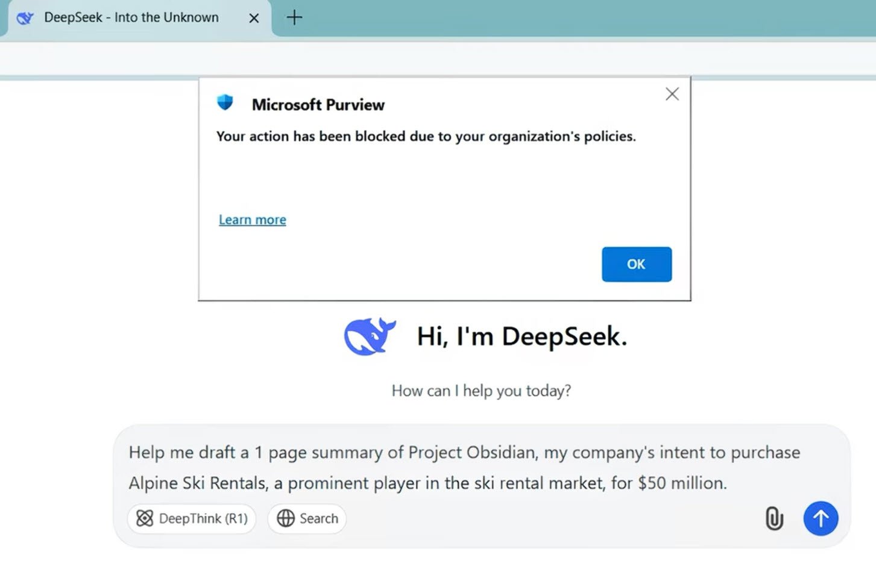Viewport: 876px width, 578px height.
Task: Click the DeepSeek whale logo
Action: coord(369,336)
